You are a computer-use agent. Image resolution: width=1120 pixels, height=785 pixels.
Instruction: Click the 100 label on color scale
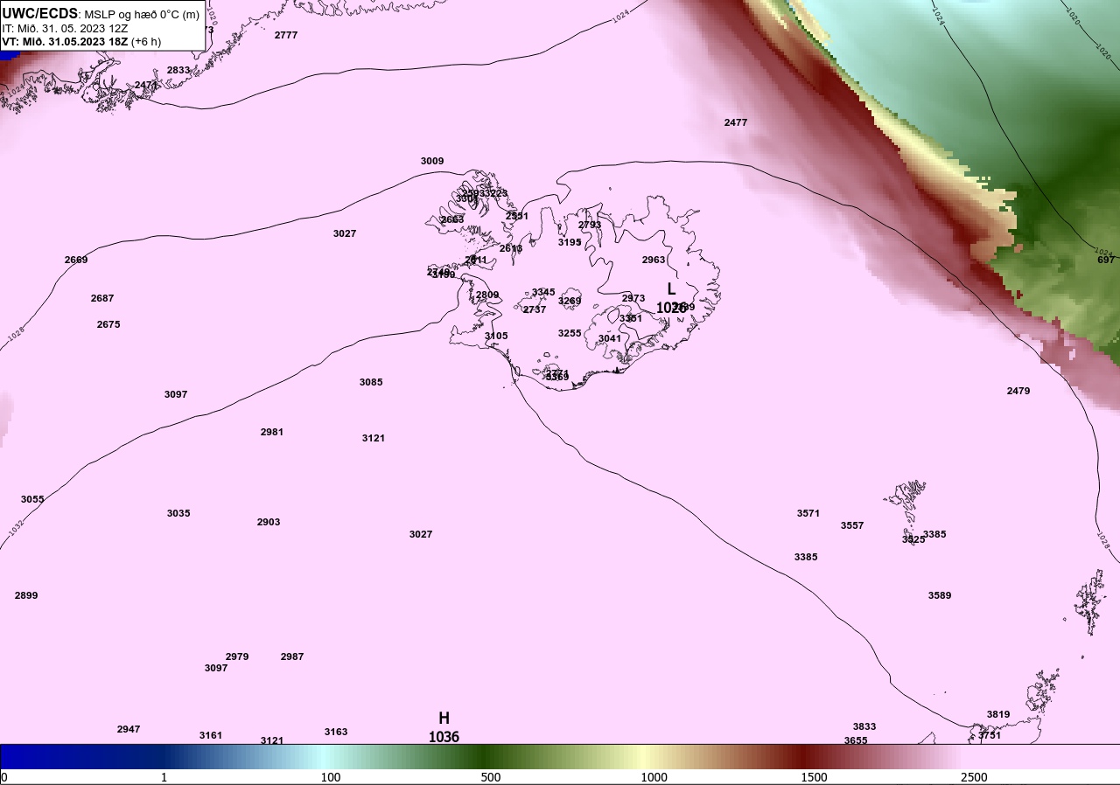click(x=331, y=777)
